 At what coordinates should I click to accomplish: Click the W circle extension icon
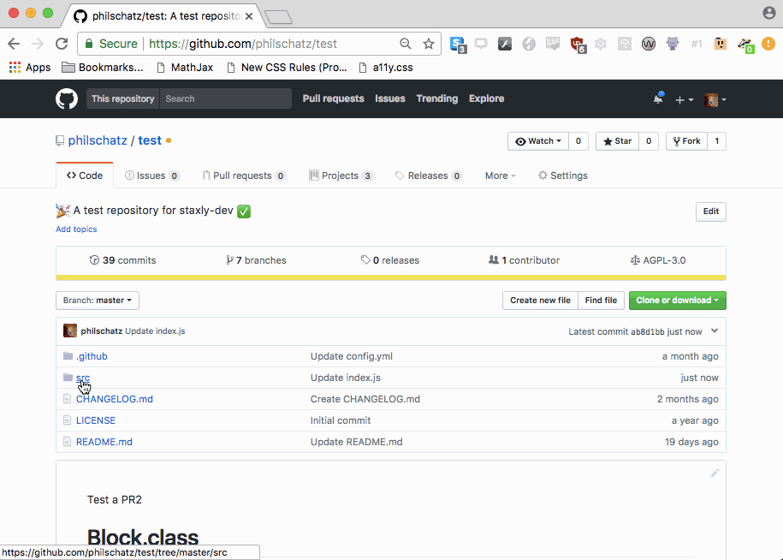pos(648,44)
